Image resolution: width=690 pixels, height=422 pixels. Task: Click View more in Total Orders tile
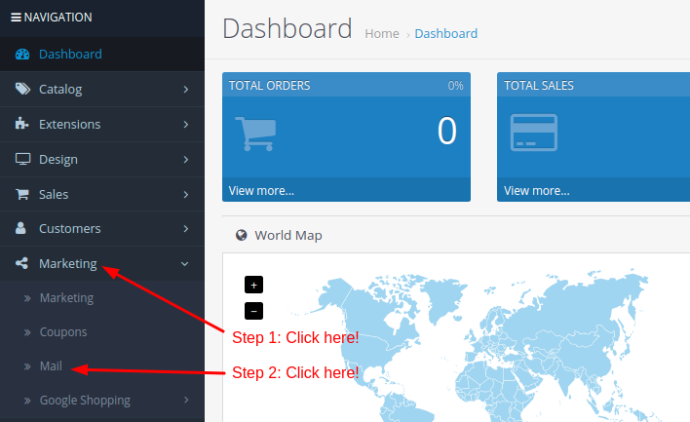(261, 191)
